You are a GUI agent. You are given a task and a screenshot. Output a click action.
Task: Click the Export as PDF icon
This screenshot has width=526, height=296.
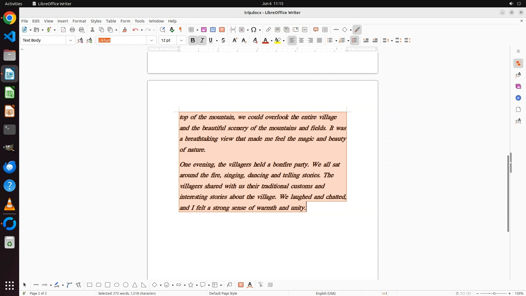(63, 30)
